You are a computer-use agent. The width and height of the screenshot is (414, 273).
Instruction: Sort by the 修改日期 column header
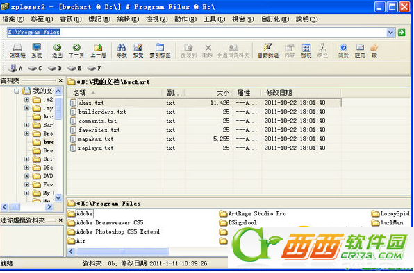point(301,93)
